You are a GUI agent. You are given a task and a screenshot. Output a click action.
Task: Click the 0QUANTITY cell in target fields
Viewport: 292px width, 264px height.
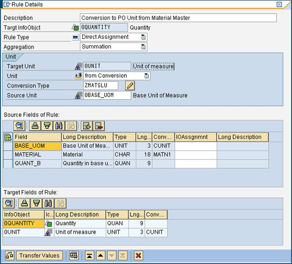point(23,224)
